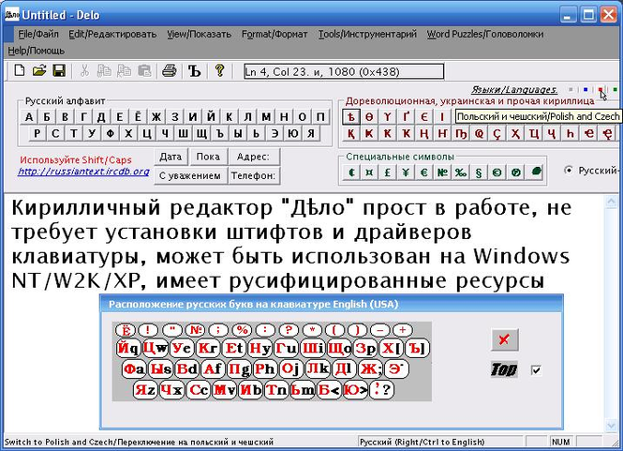The image size is (623, 451).
Task: Toggle the Top always-on-top checkbox
Action: point(536,369)
